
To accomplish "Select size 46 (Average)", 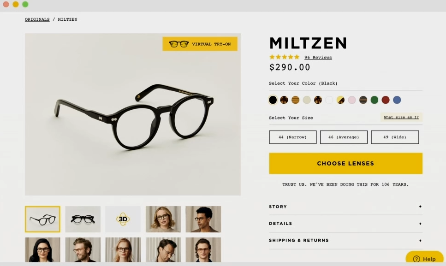I will point(344,137).
